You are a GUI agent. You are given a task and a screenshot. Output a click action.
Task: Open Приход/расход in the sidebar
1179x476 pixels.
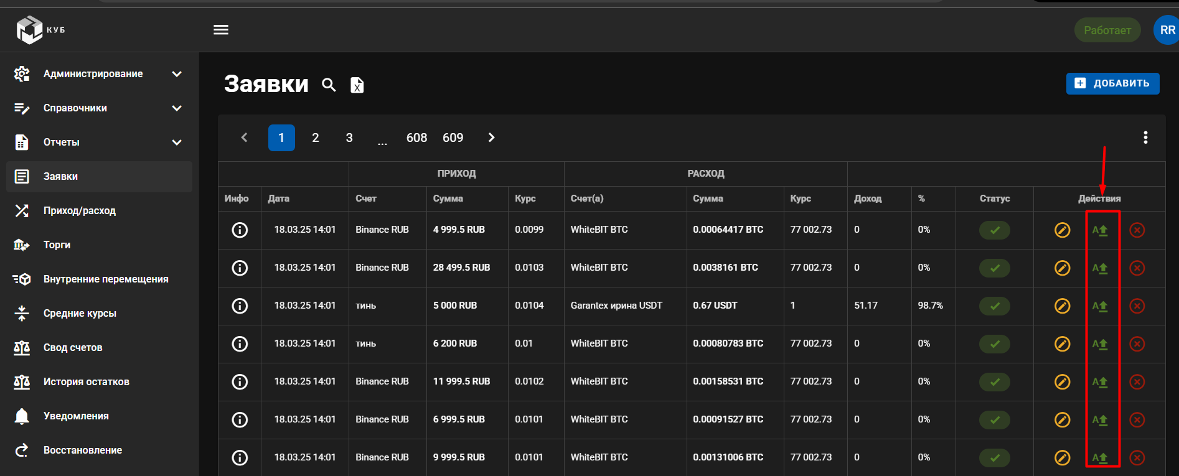(79, 211)
